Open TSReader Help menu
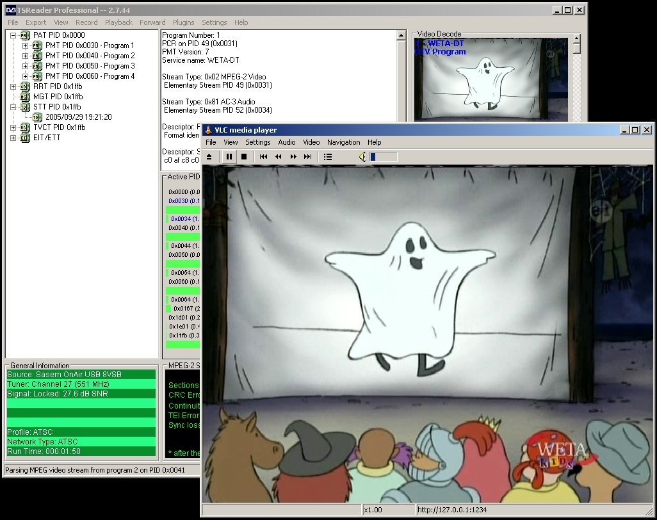 coord(241,22)
